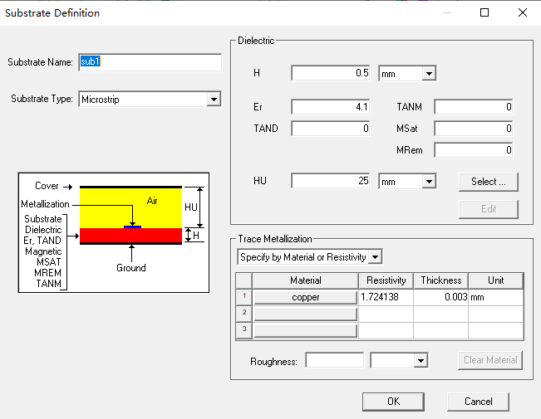Click the Er permittivity input field
Screen dimensions: 541x419
[331, 107]
